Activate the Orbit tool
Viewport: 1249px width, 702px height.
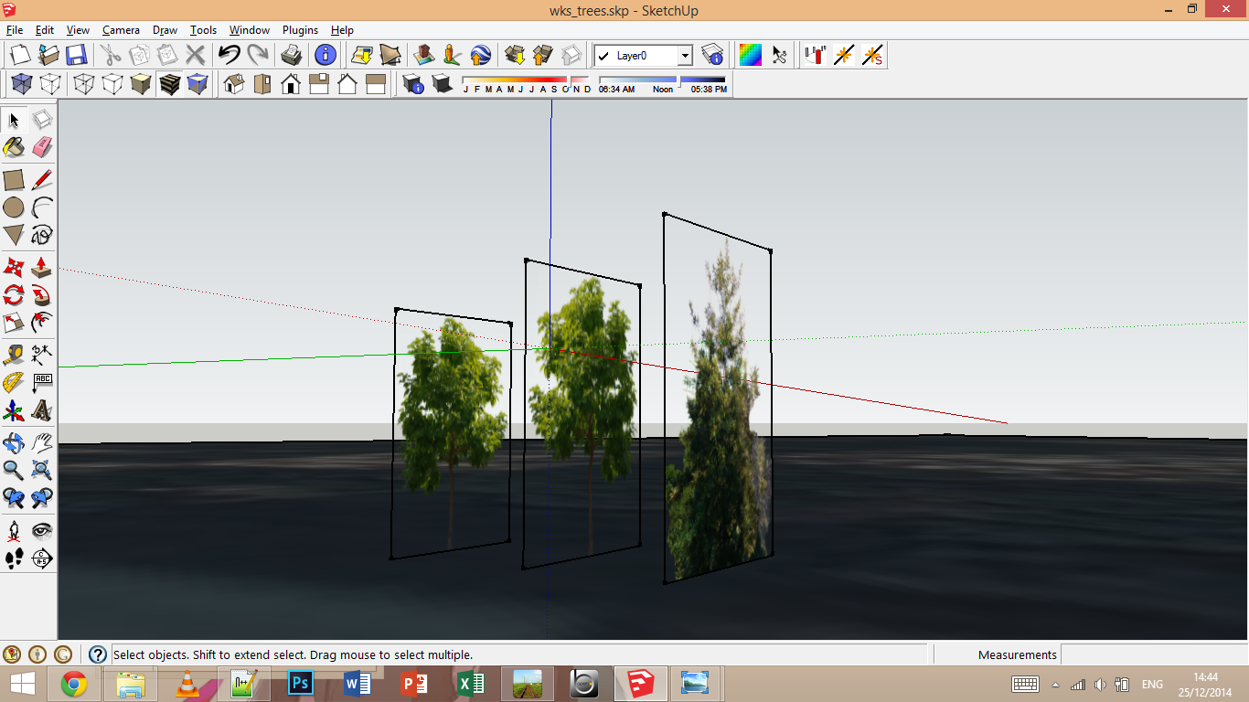[x=14, y=443]
